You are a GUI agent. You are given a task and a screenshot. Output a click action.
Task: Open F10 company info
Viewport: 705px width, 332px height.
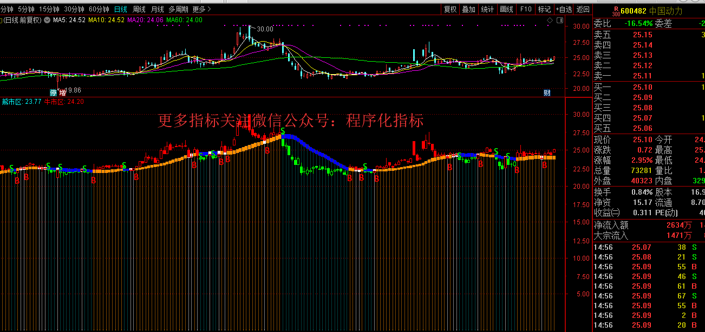tap(525, 9)
